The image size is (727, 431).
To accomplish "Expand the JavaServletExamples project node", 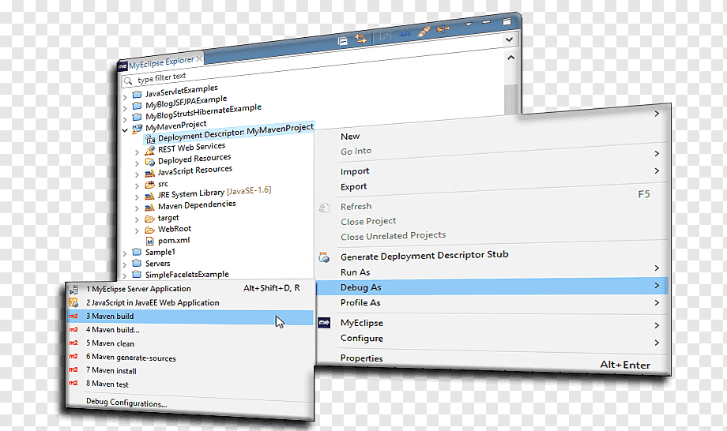I will [125, 97].
